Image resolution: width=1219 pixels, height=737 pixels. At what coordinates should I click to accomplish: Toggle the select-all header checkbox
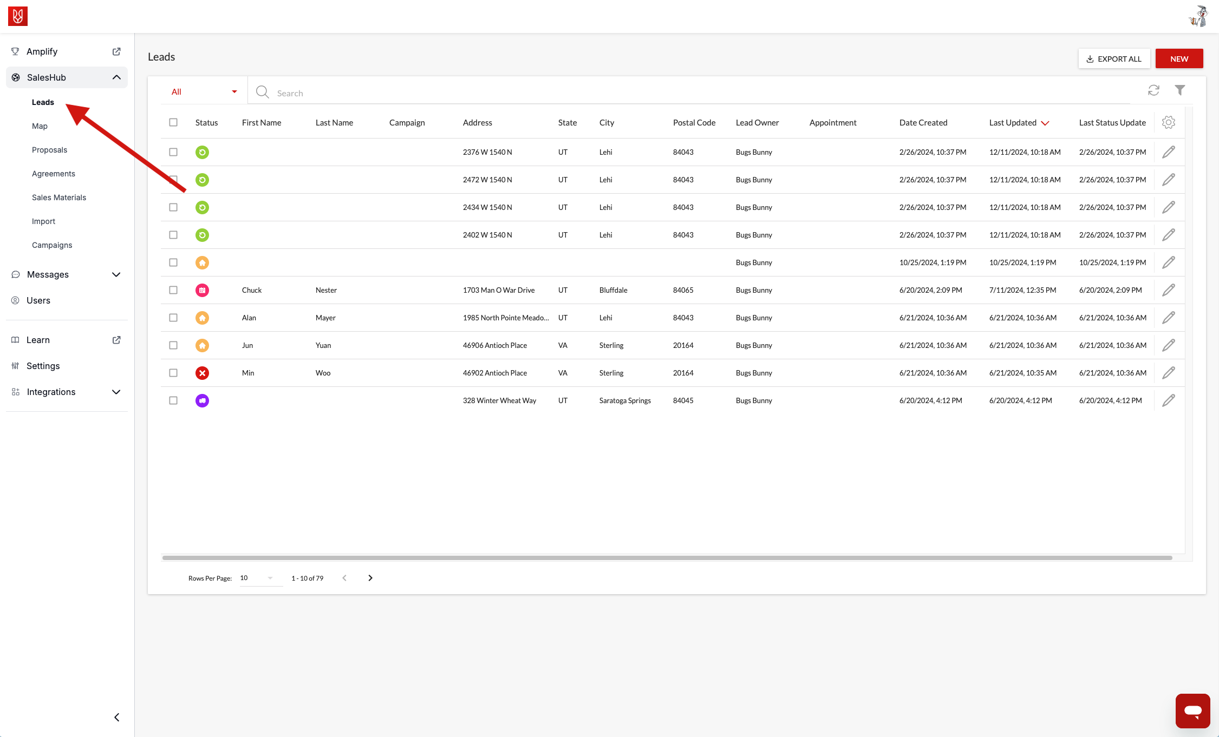tap(173, 122)
